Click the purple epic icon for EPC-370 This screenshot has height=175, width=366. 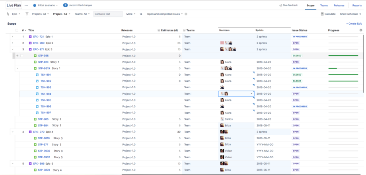tap(30, 132)
